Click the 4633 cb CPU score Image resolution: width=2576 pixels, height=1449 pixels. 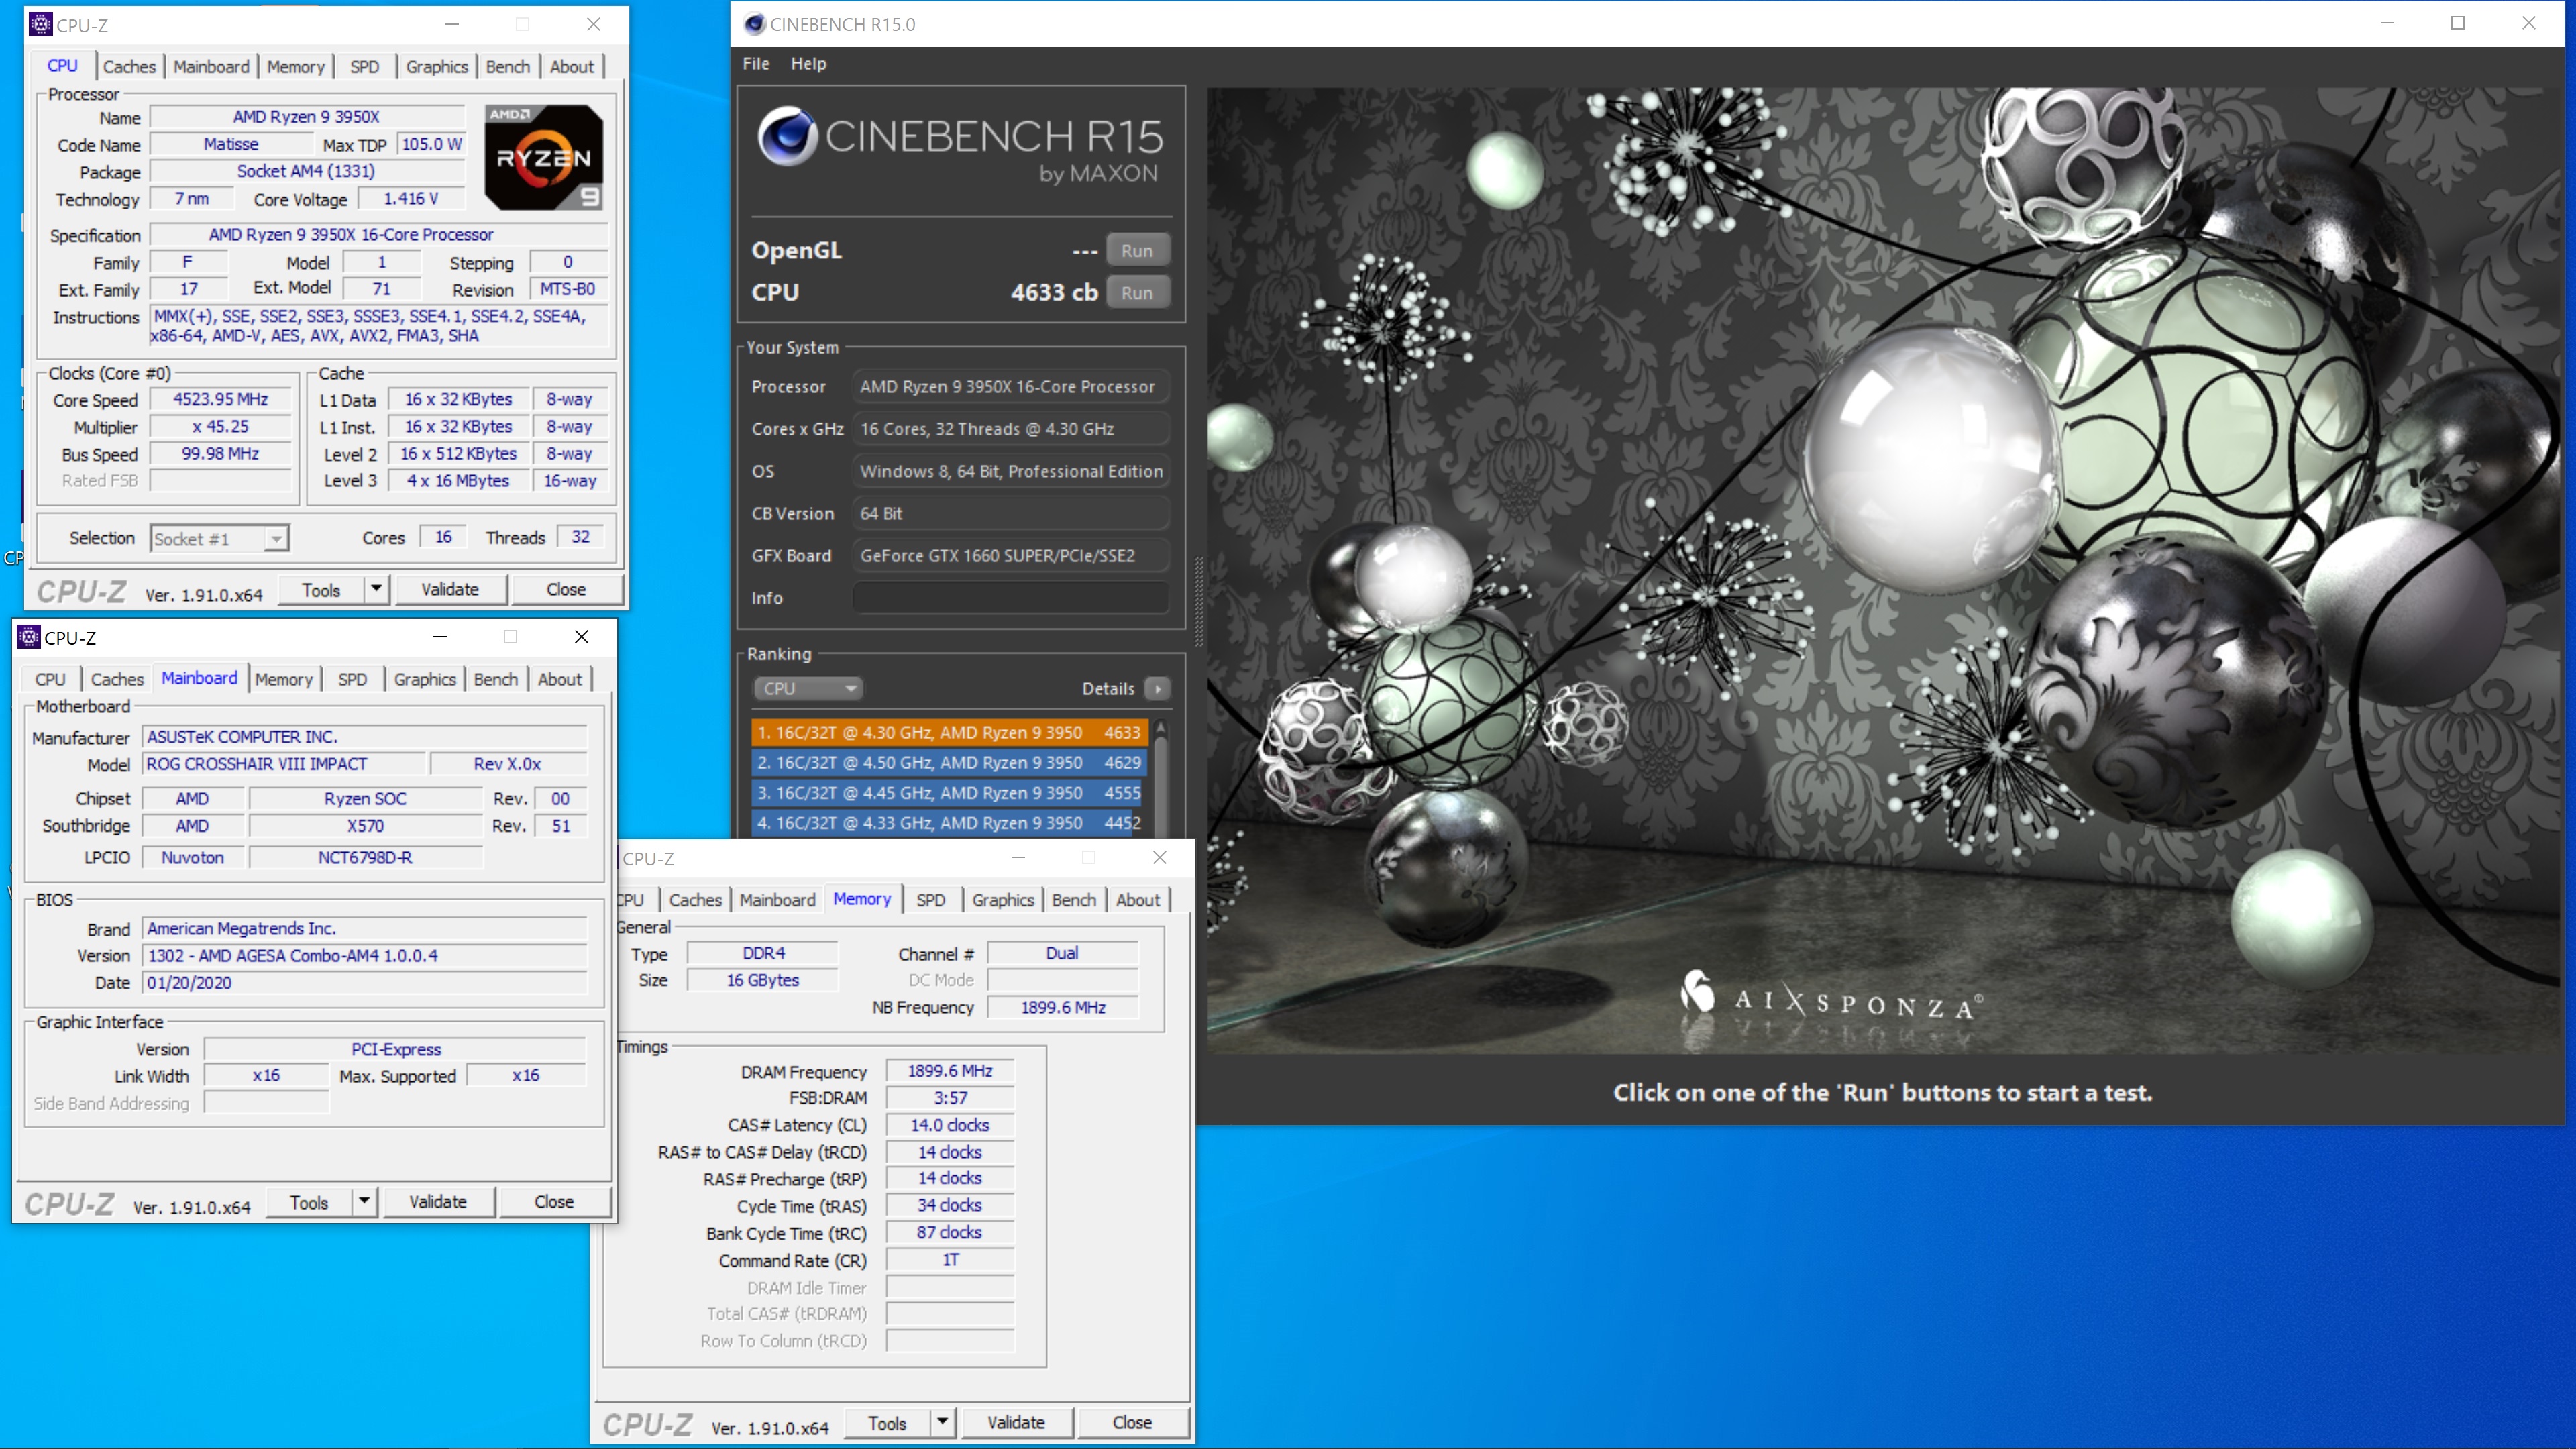coord(1054,292)
